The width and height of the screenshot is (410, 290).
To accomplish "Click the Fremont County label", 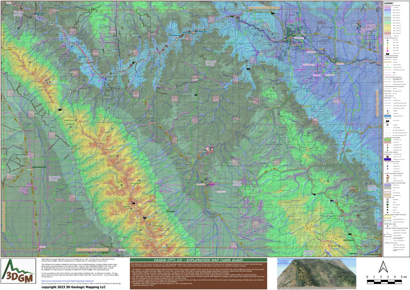I will pos(210,63).
